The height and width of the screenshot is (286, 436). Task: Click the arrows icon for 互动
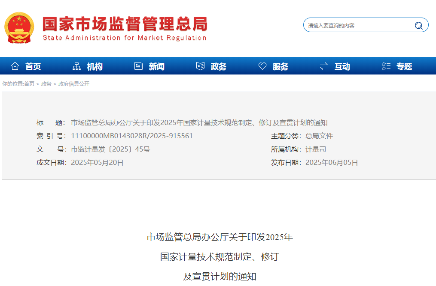(324, 66)
